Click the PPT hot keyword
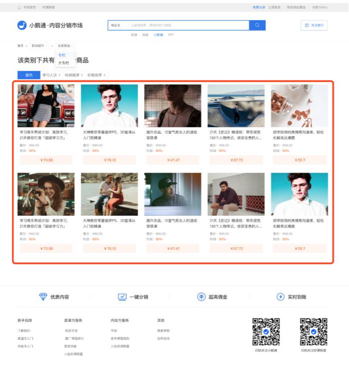349x370 pixels. point(171,35)
